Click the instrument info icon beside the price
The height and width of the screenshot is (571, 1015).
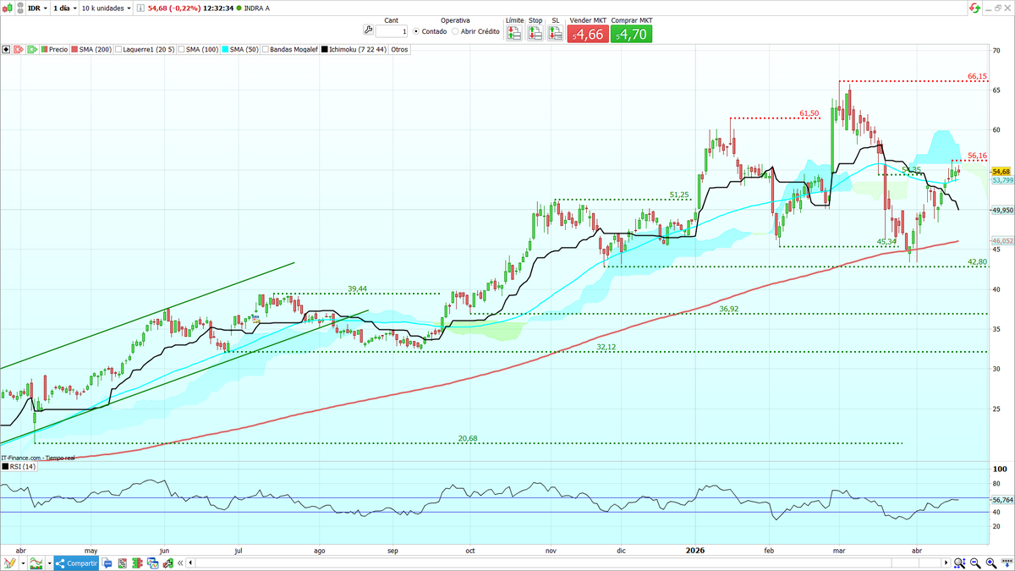[x=140, y=8]
